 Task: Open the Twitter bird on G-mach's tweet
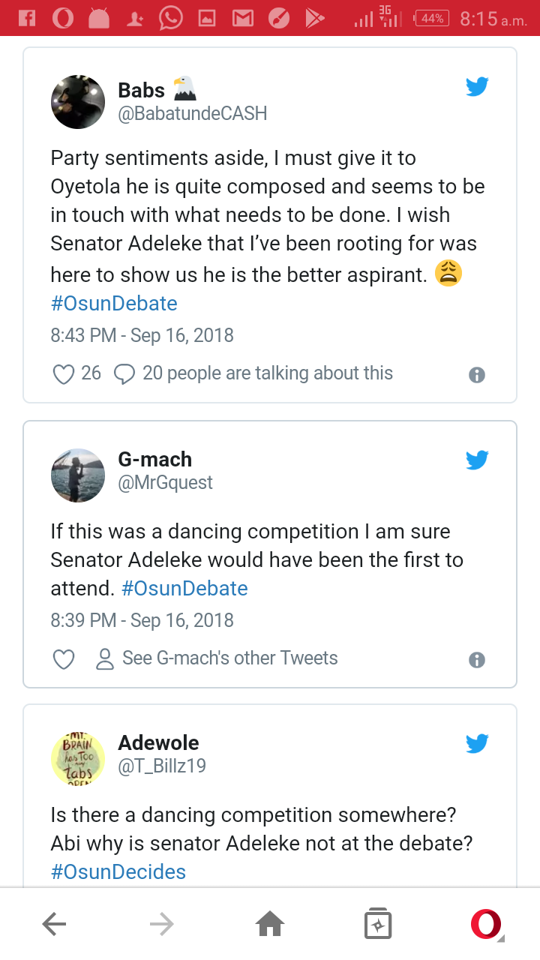click(x=477, y=459)
